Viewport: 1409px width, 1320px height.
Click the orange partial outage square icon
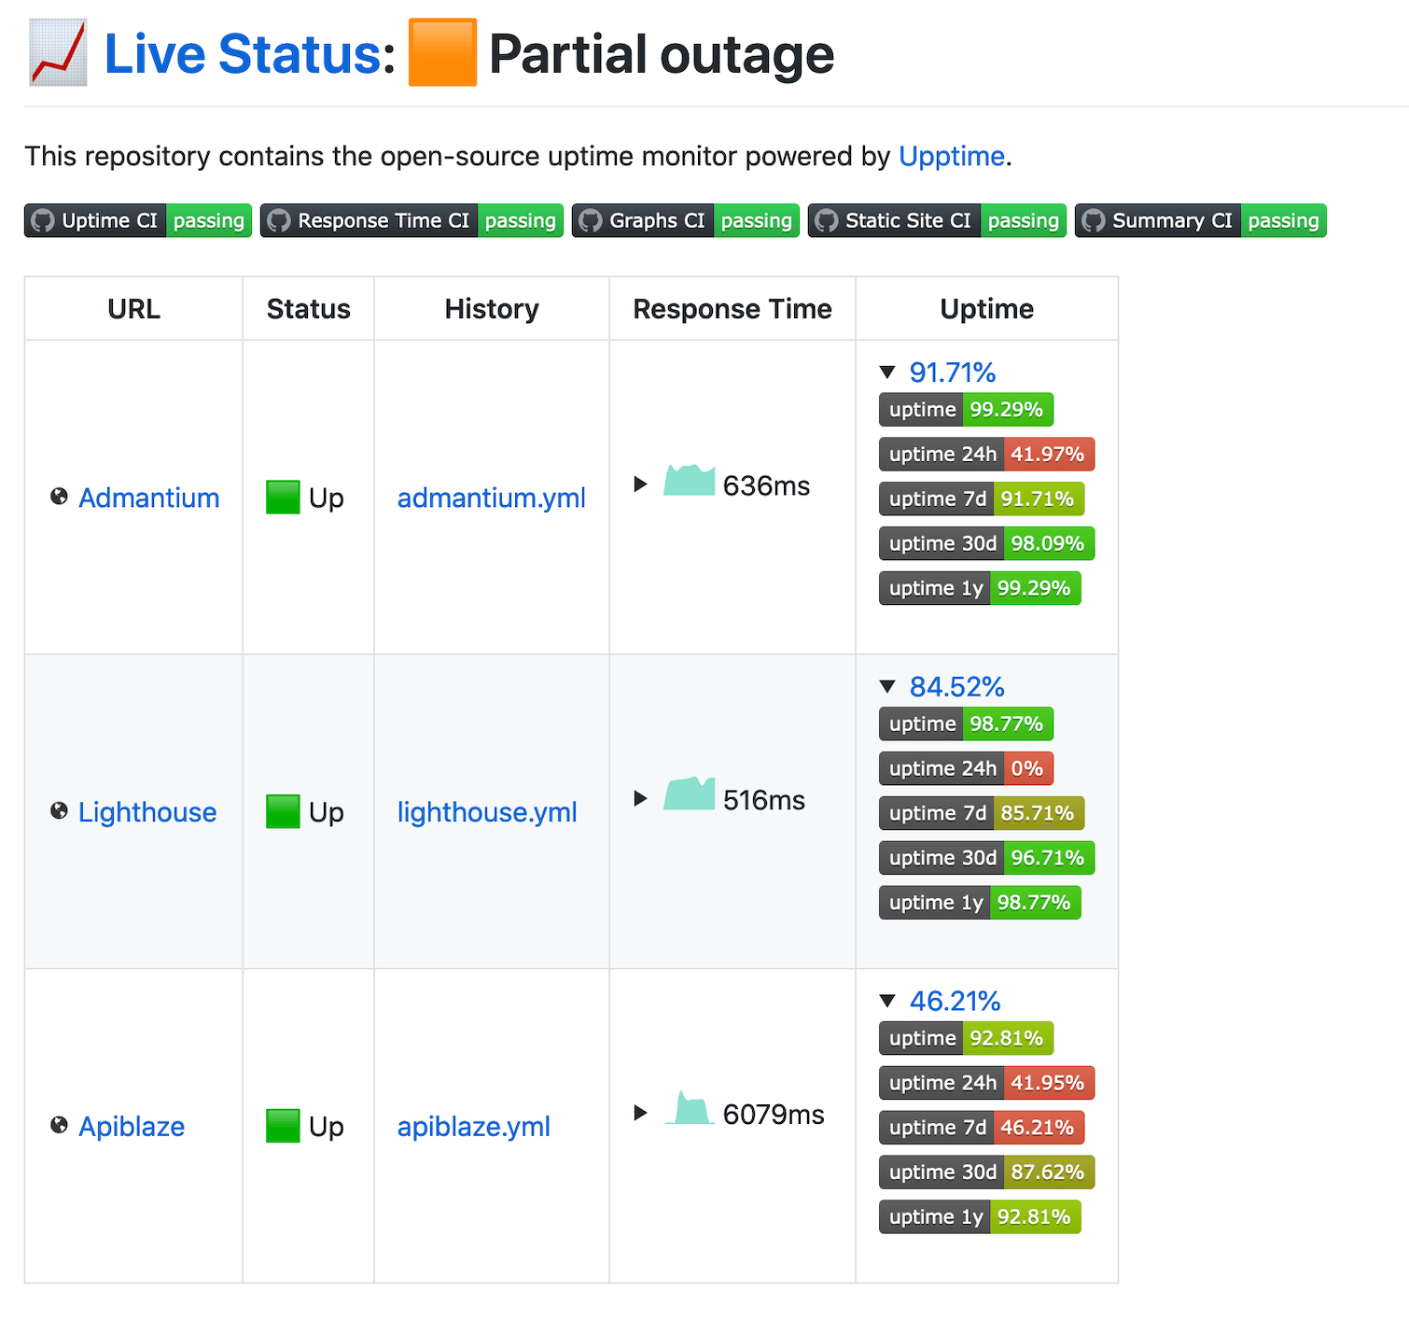click(x=443, y=52)
